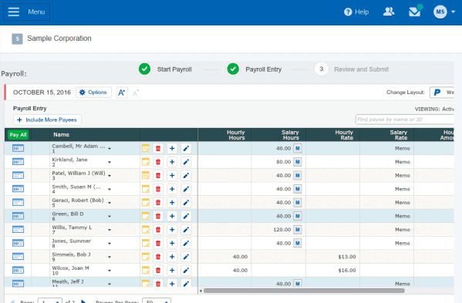The width and height of the screenshot is (462, 303).
Task: Expand dropdown arrow for Kirkland, Jane
Action: point(110,162)
